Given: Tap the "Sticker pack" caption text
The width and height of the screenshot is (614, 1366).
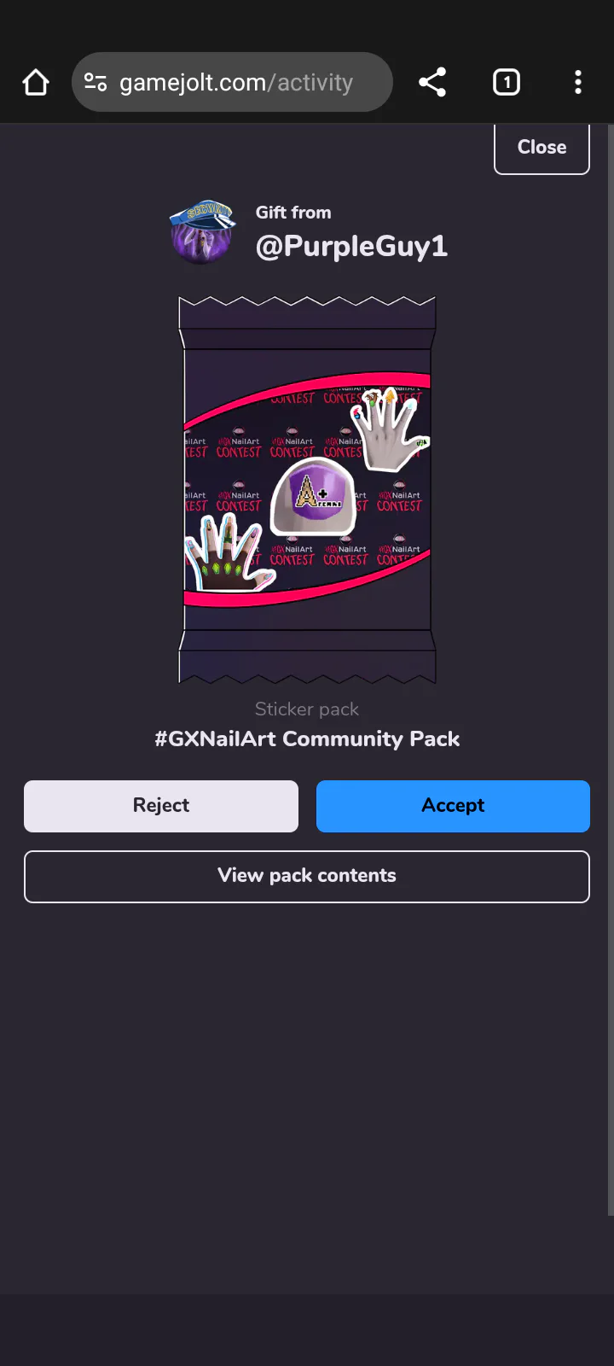Looking at the screenshot, I should 307,709.
